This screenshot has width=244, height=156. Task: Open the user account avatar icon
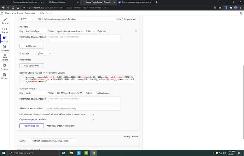241,13
